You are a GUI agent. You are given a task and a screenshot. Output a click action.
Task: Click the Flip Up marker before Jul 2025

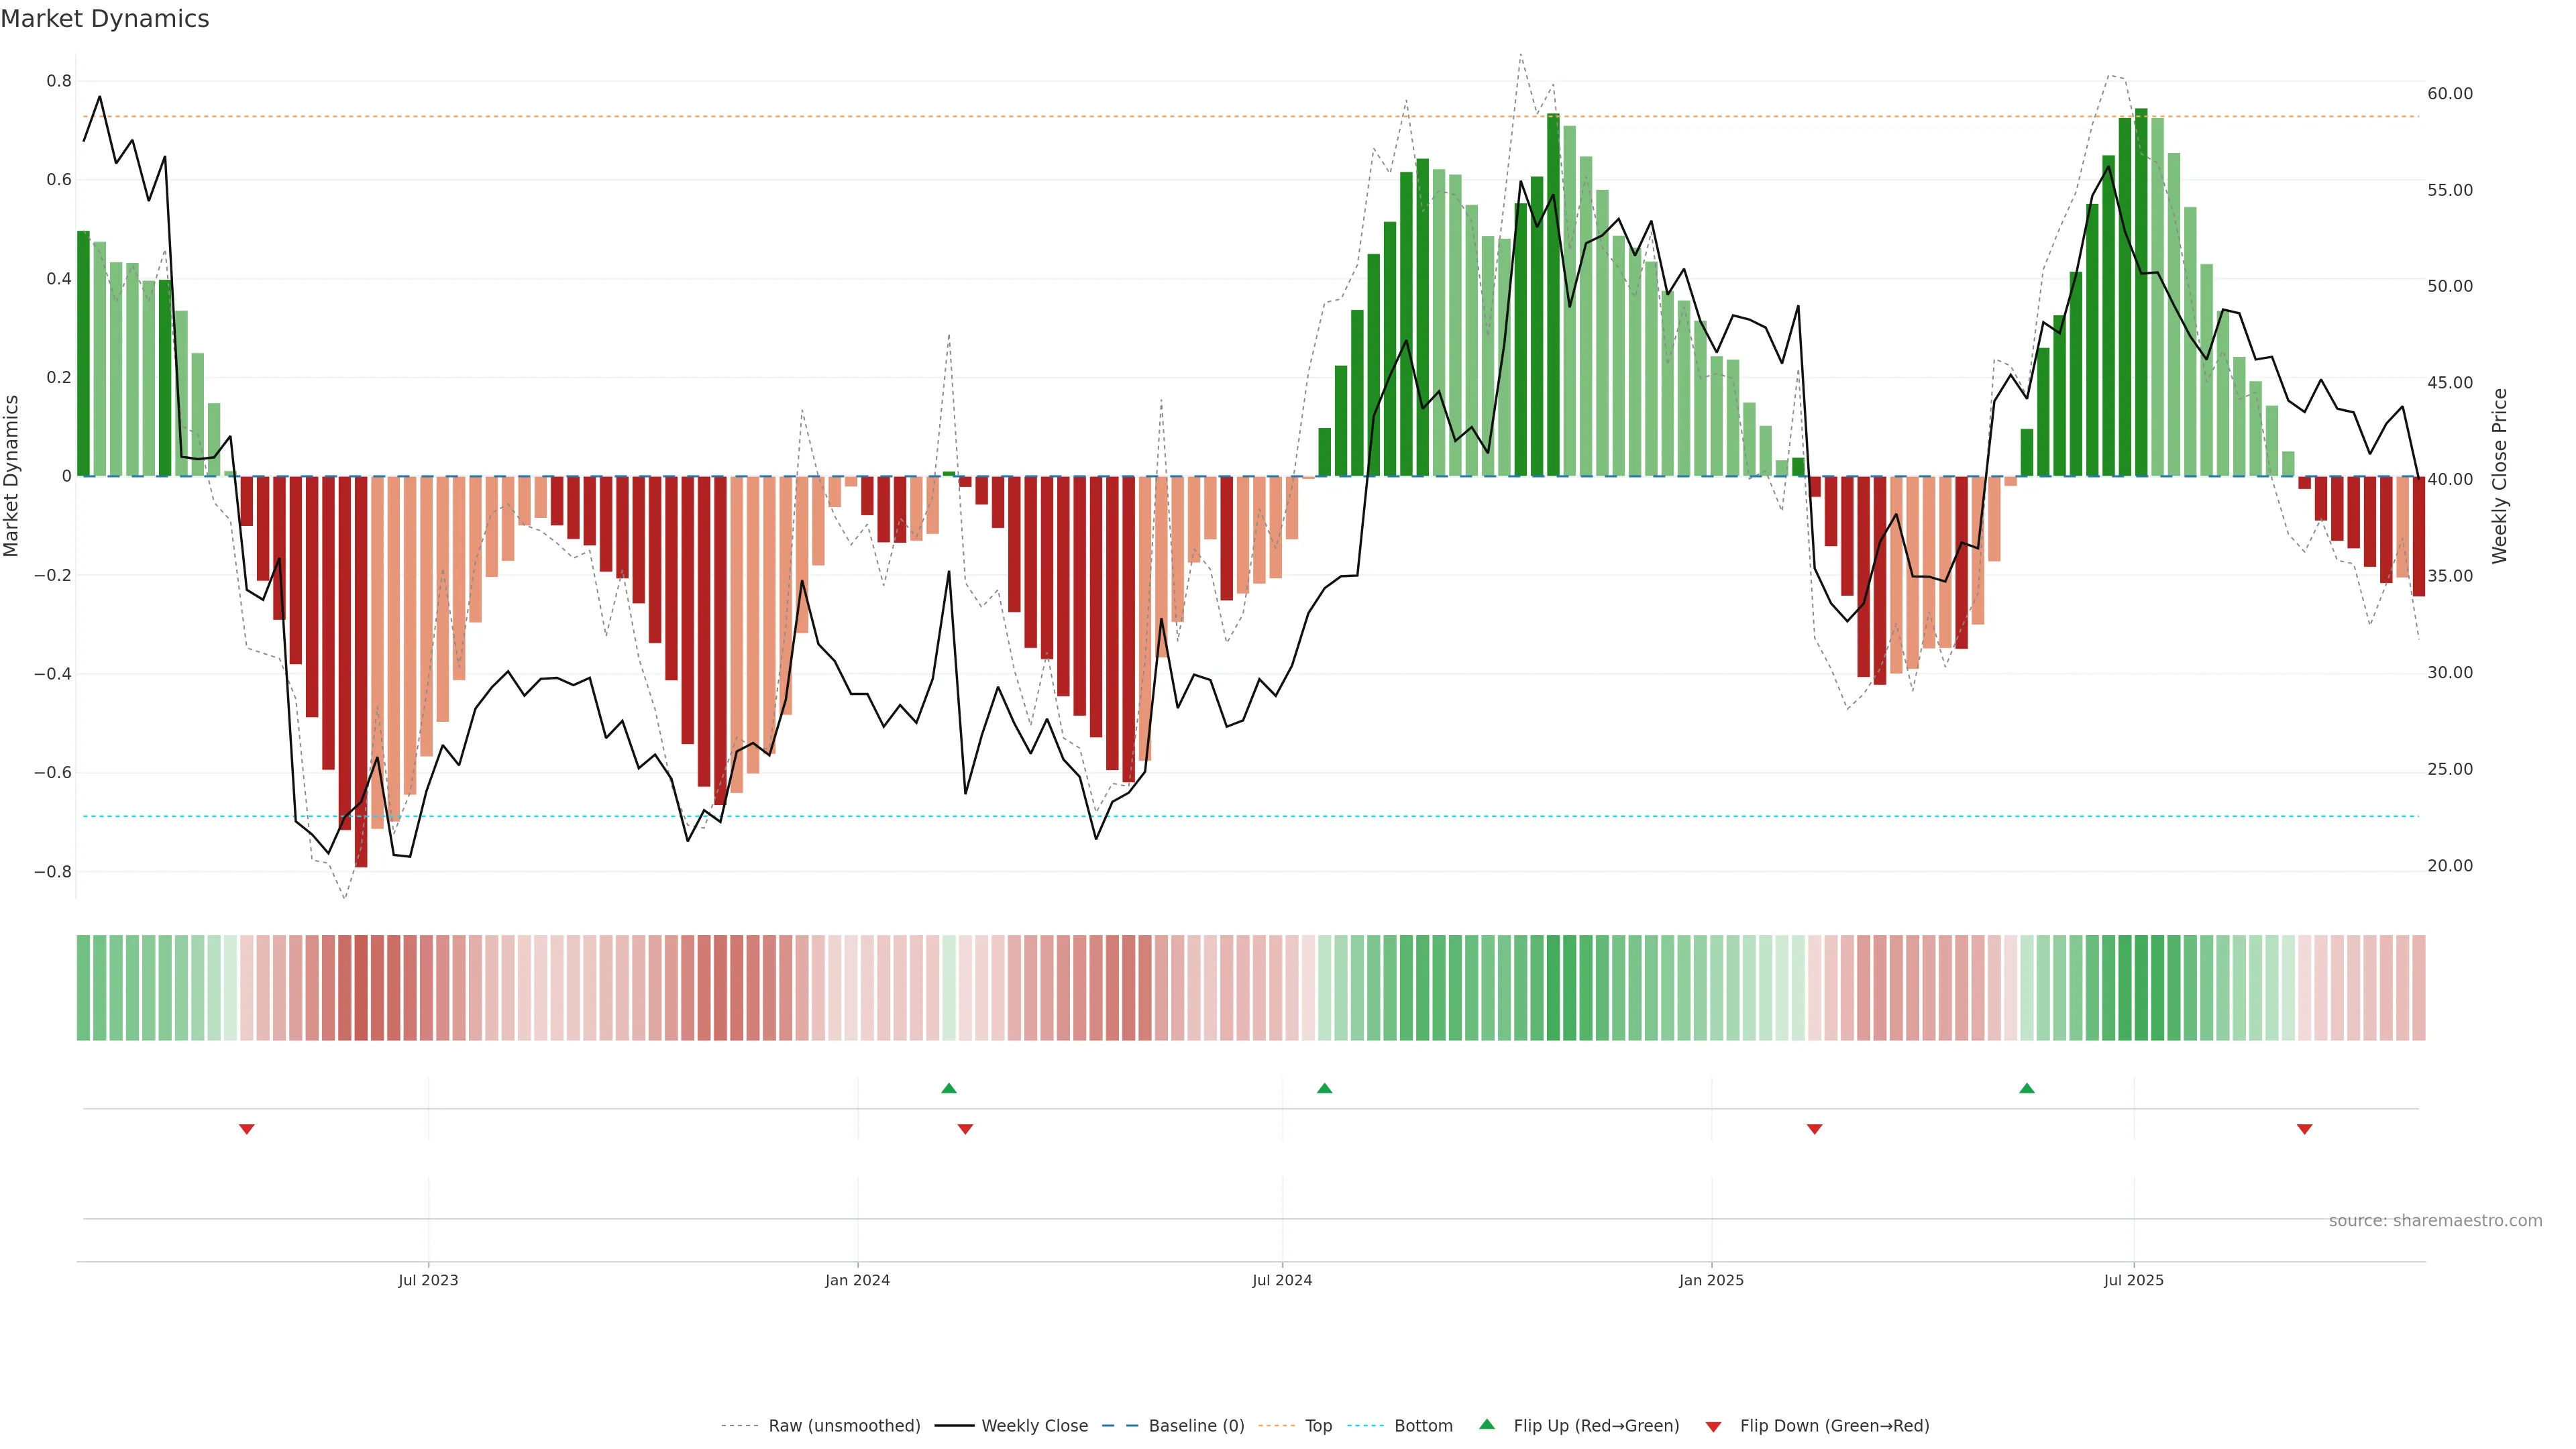(x=2026, y=1088)
